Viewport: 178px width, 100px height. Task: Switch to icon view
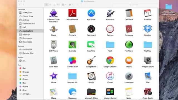pos(46,5)
